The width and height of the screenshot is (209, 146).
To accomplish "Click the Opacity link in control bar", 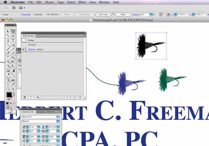I will [136, 15].
